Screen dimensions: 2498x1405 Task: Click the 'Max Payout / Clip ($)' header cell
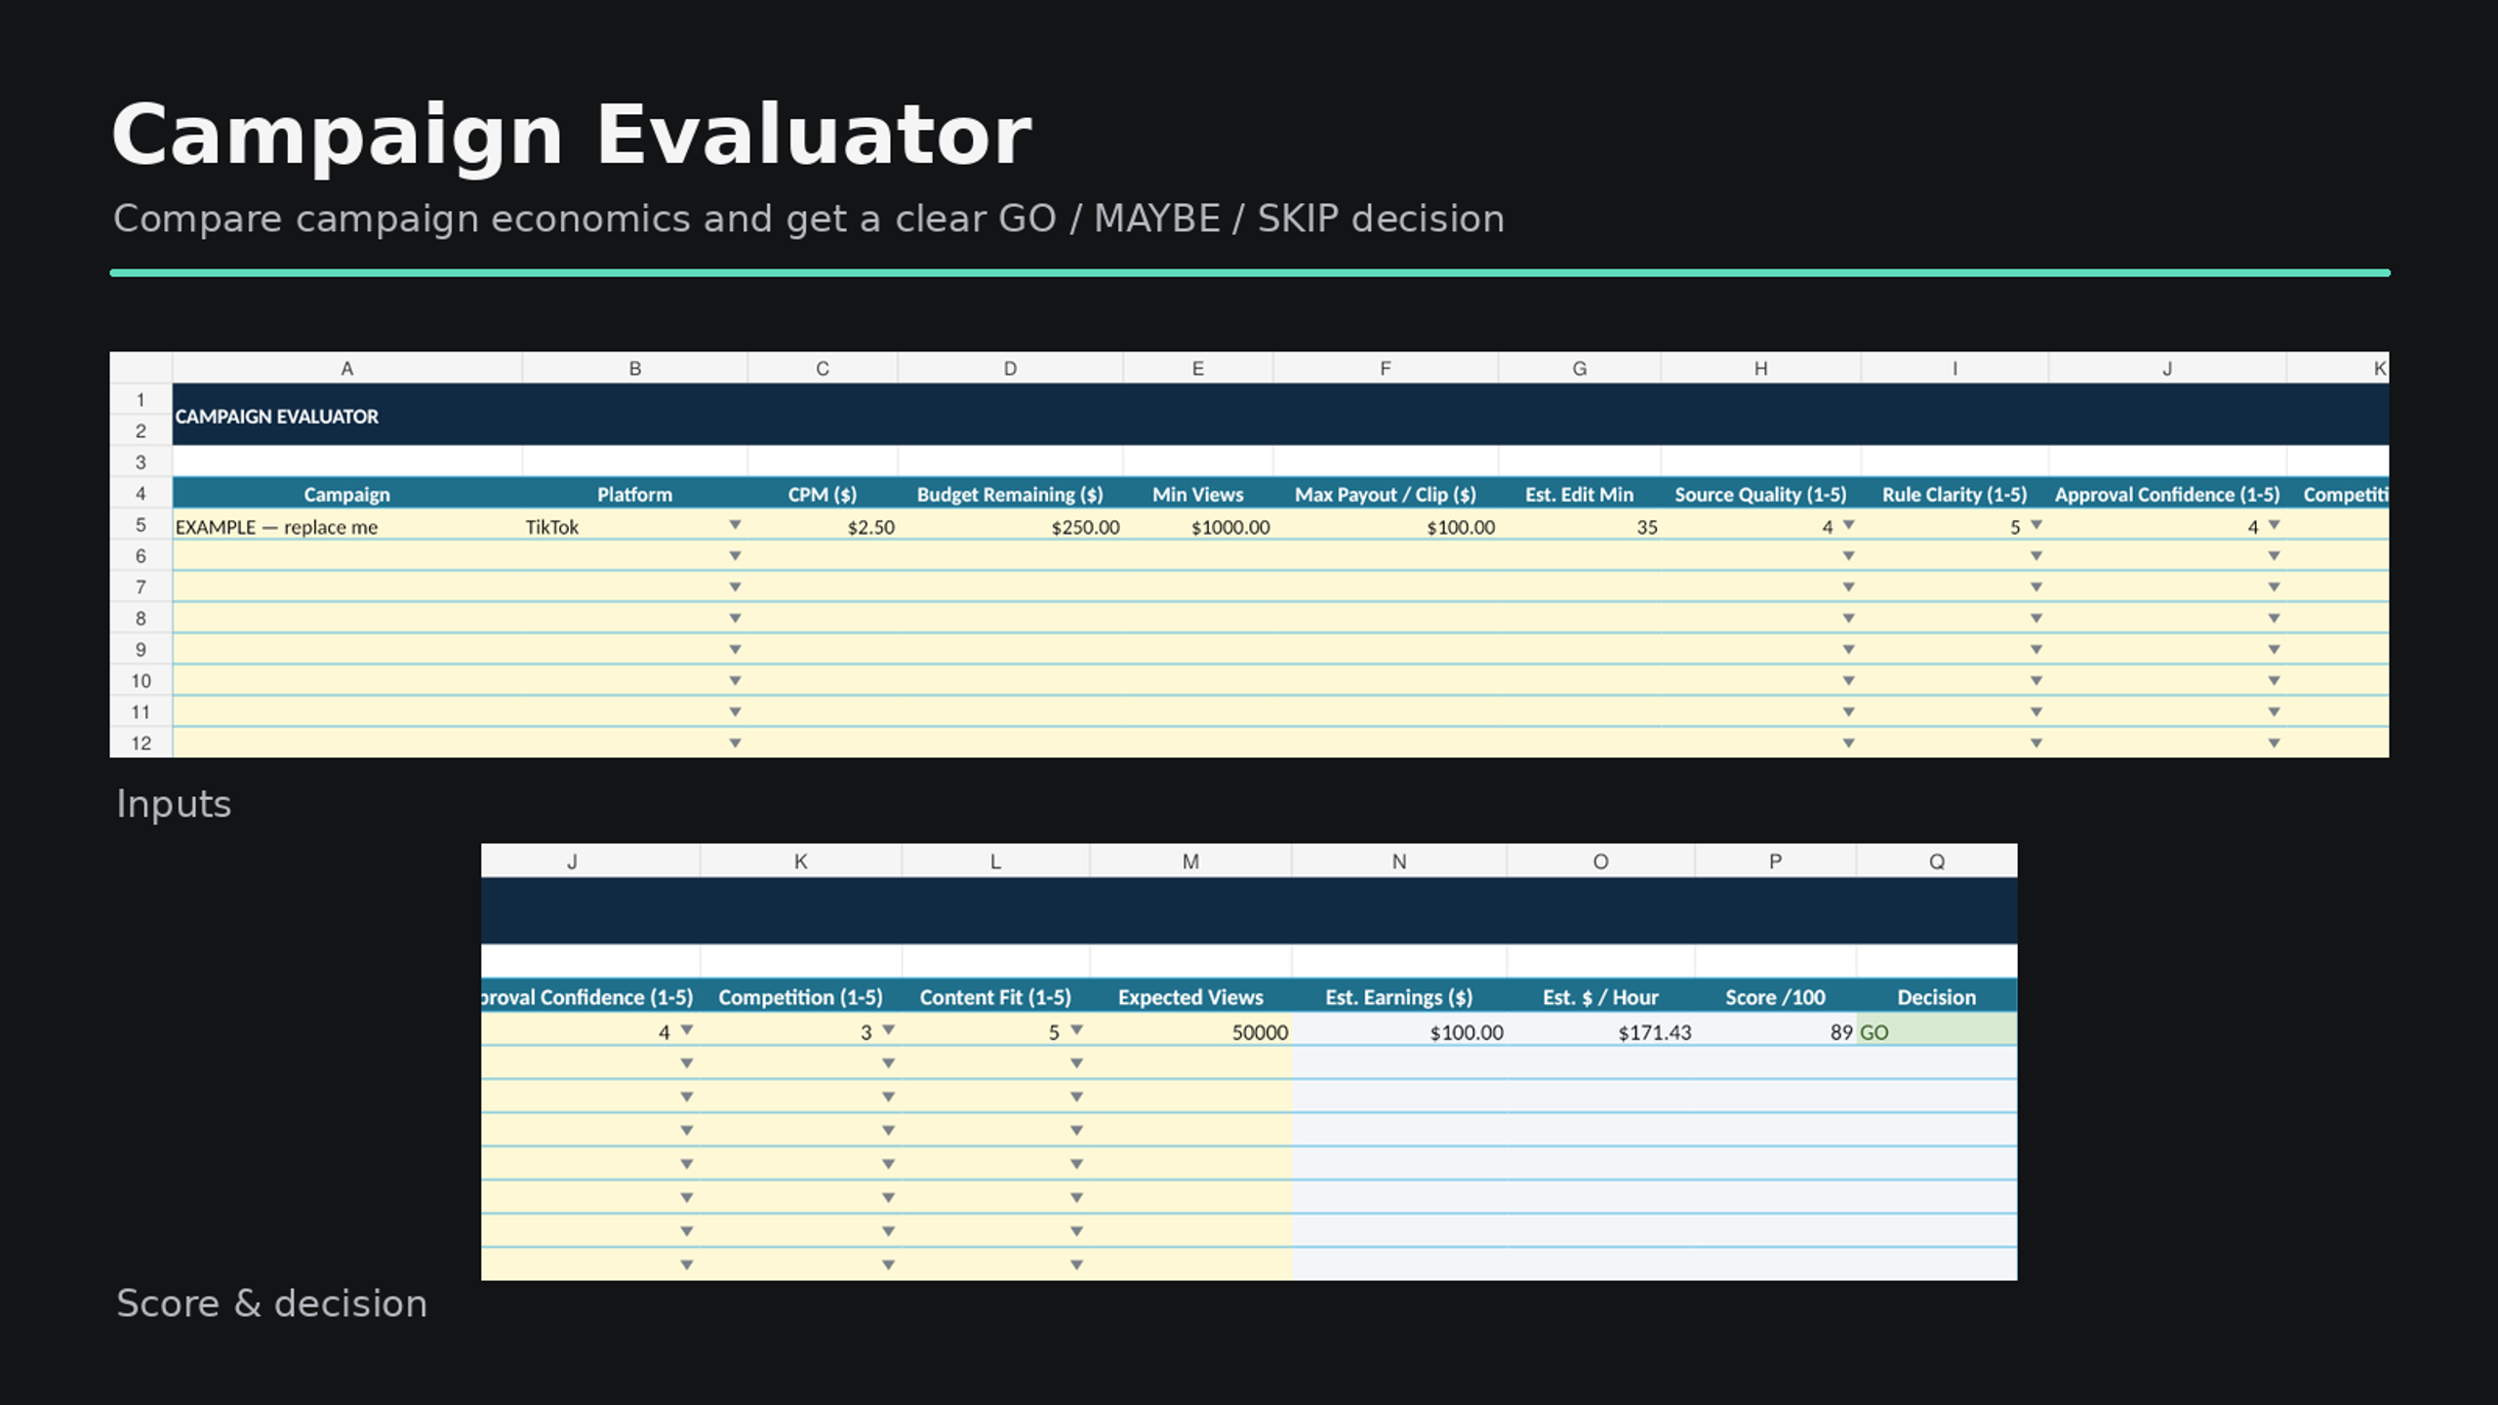[x=1385, y=494]
